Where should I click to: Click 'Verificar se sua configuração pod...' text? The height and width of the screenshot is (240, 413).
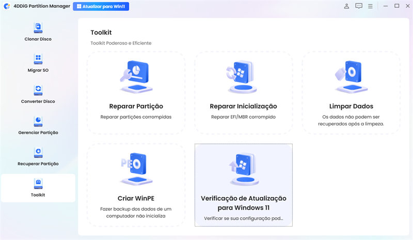(x=243, y=218)
